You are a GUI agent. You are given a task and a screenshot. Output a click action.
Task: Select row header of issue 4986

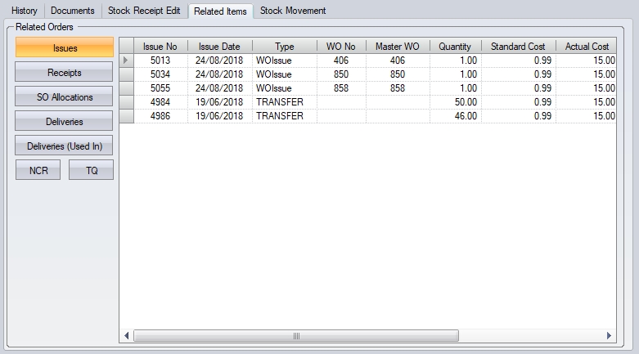click(x=127, y=116)
